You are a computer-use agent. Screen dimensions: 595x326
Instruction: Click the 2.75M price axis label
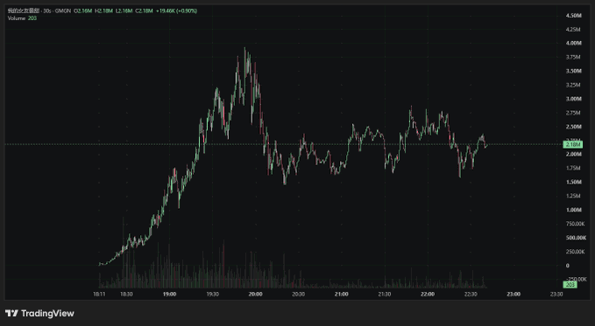(x=573, y=113)
